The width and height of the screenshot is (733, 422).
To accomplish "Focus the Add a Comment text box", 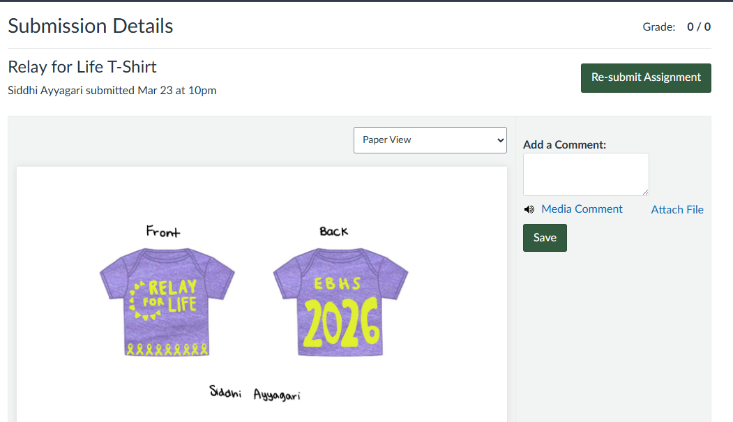I will 586,174.
